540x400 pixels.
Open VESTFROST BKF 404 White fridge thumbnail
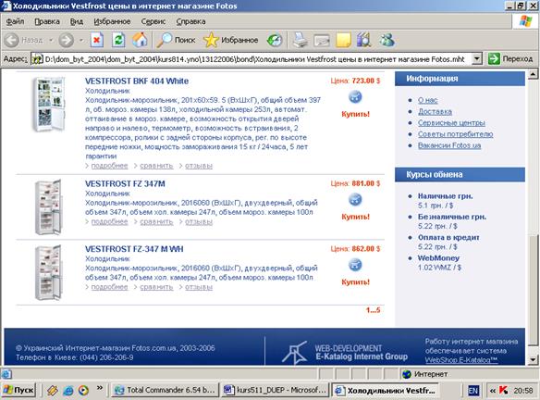(x=49, y=104)
